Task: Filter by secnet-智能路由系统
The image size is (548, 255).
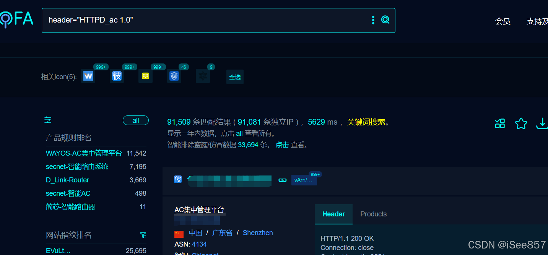Action: click(x=77, y=167)
